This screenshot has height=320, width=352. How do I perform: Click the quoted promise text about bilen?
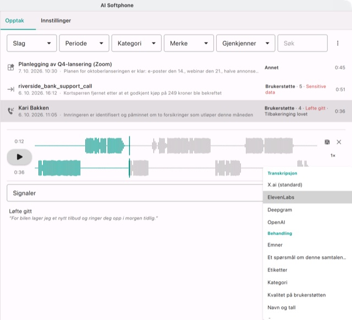[84, 218]
